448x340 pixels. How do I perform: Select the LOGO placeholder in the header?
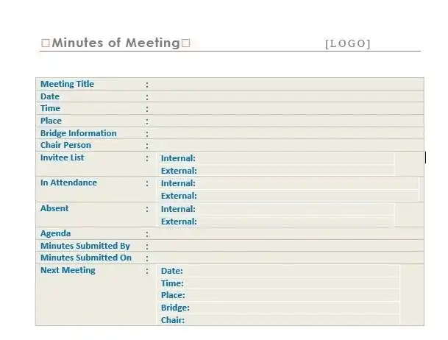347,44
